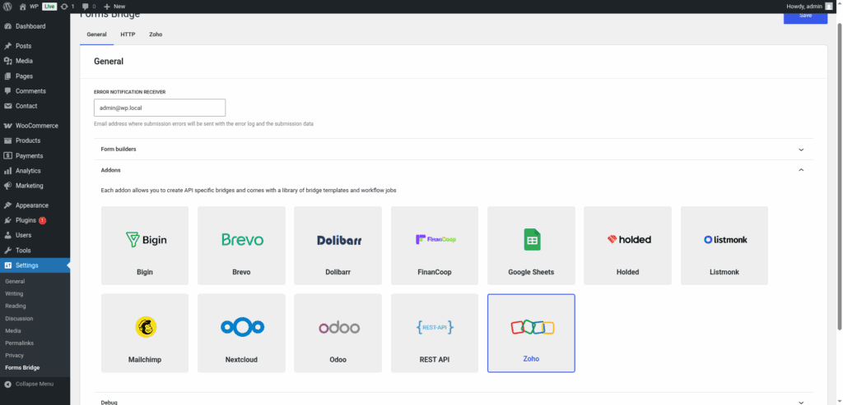The width and height of the screenshot is (843, 405).
Task: Toggle the Dolibarr addon card
Action: (338, 246)
